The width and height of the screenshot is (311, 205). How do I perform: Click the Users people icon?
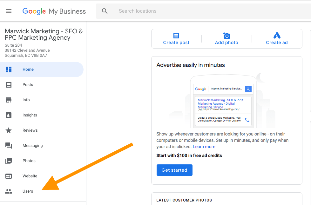coord(9,191)
